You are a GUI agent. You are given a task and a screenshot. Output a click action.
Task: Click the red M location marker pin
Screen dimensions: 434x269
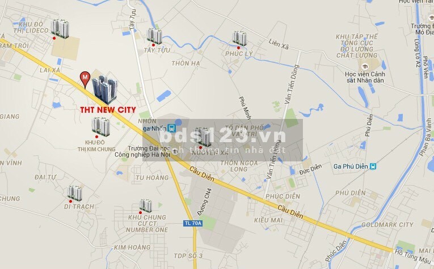[x=85, y=79]
